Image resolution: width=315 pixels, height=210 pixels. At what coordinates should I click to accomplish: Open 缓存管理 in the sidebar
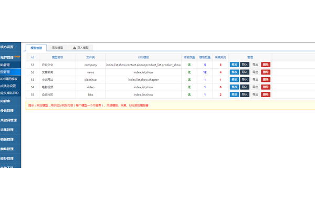[x=7, y=158]
